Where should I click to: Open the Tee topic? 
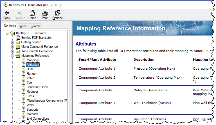(29, 83)
